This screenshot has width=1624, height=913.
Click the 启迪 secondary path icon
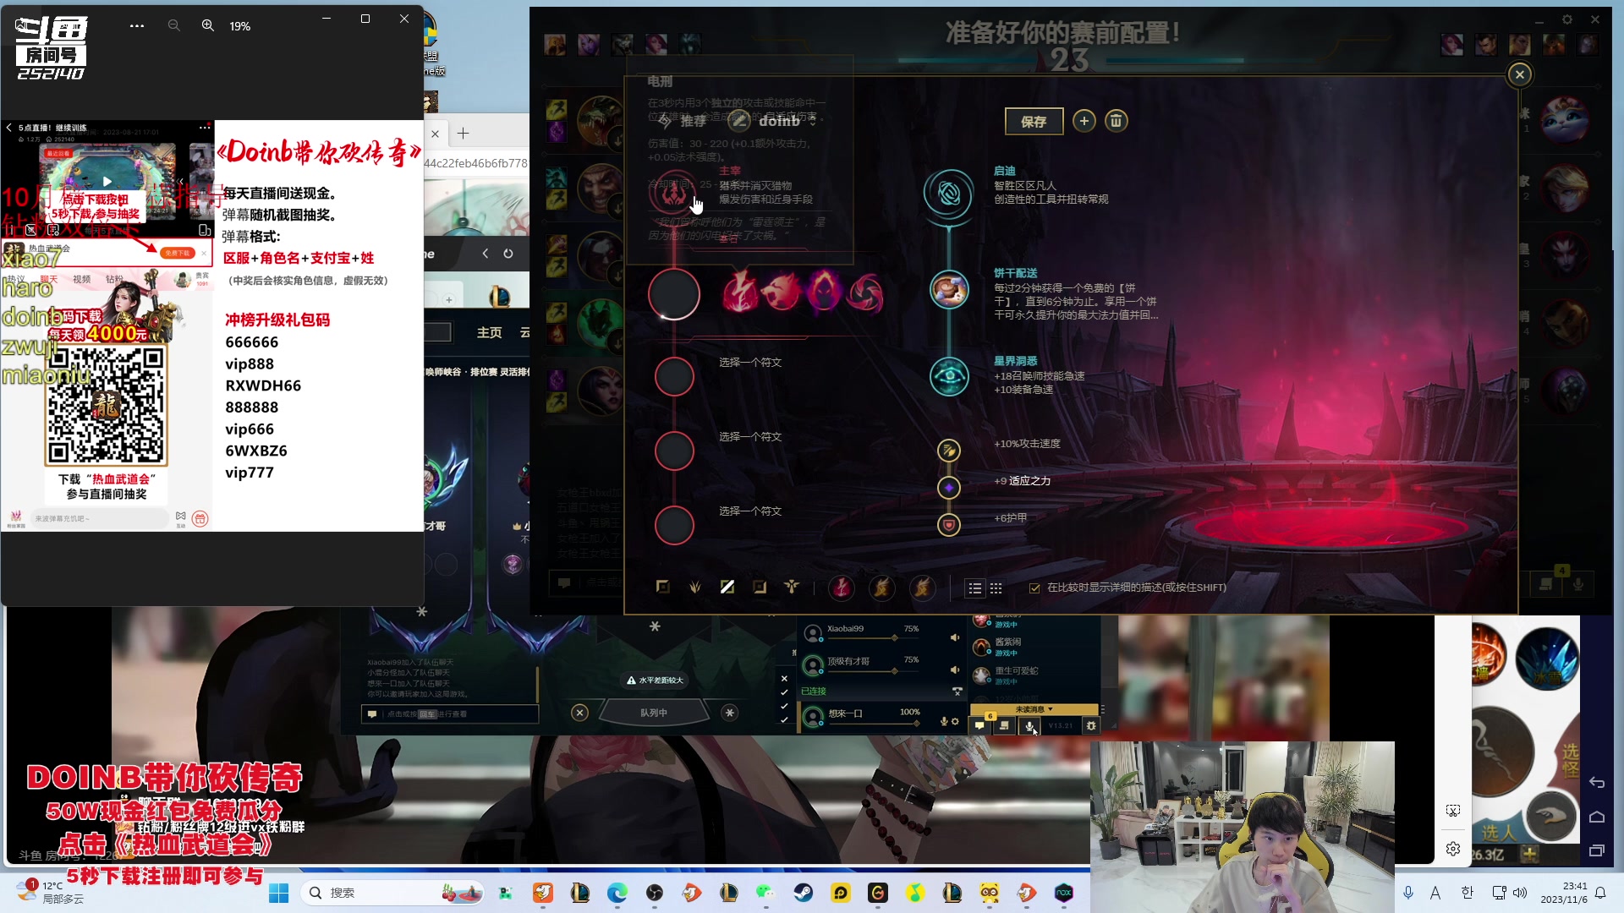[949, 194]
